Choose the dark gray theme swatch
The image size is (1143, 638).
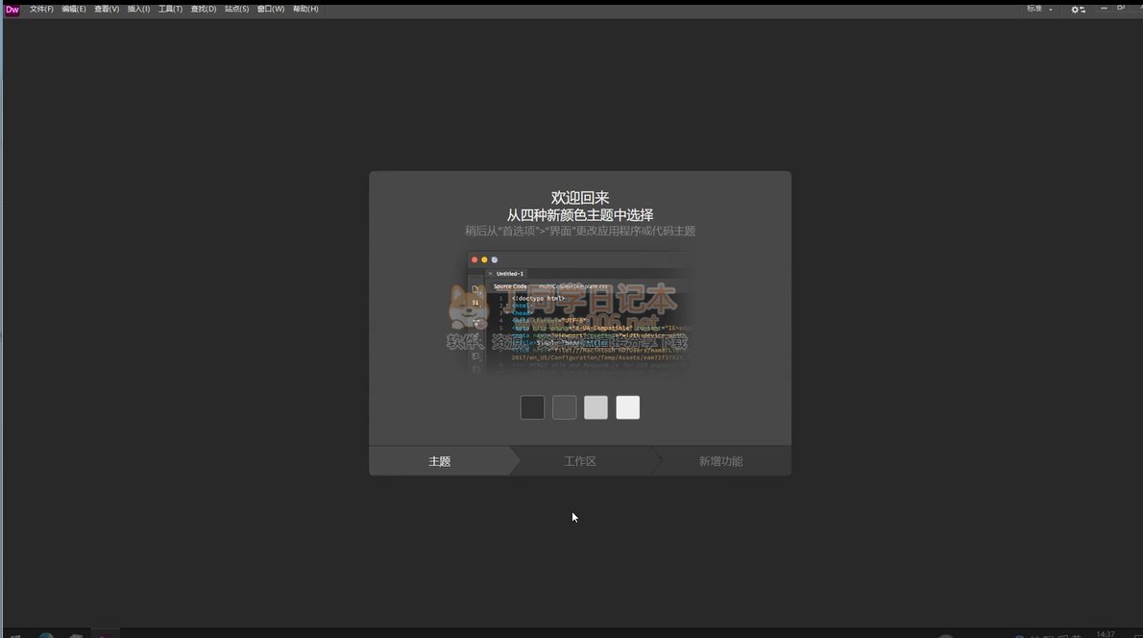565,407
